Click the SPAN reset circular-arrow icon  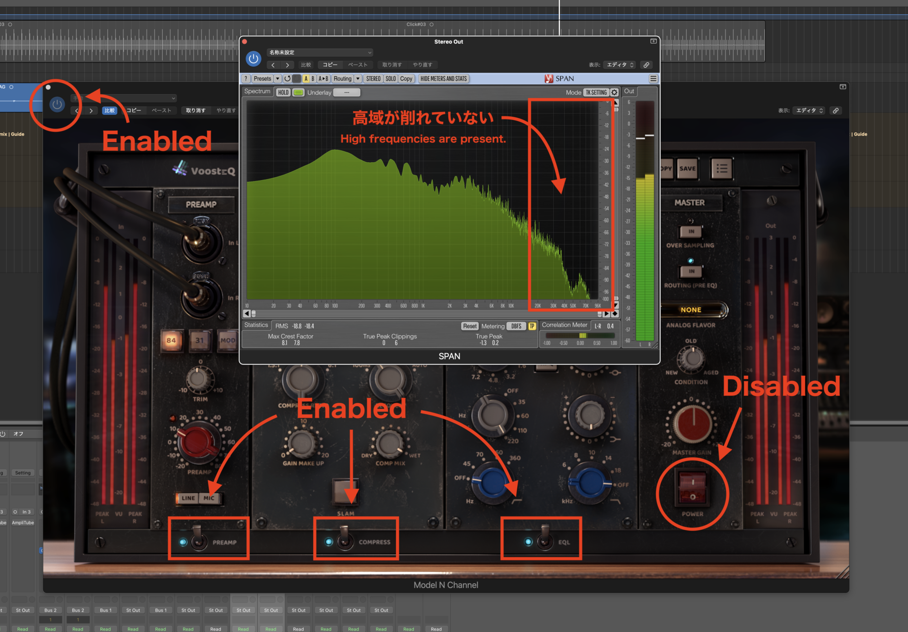point(287,79)
